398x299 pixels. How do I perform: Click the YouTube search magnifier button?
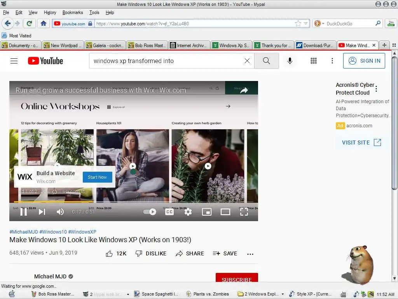pyautogui.click(x=267, y=61)
